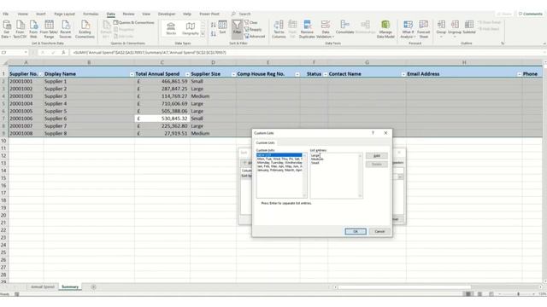
Task: Select the January, February, March custom list
Action: pos(279,171)
